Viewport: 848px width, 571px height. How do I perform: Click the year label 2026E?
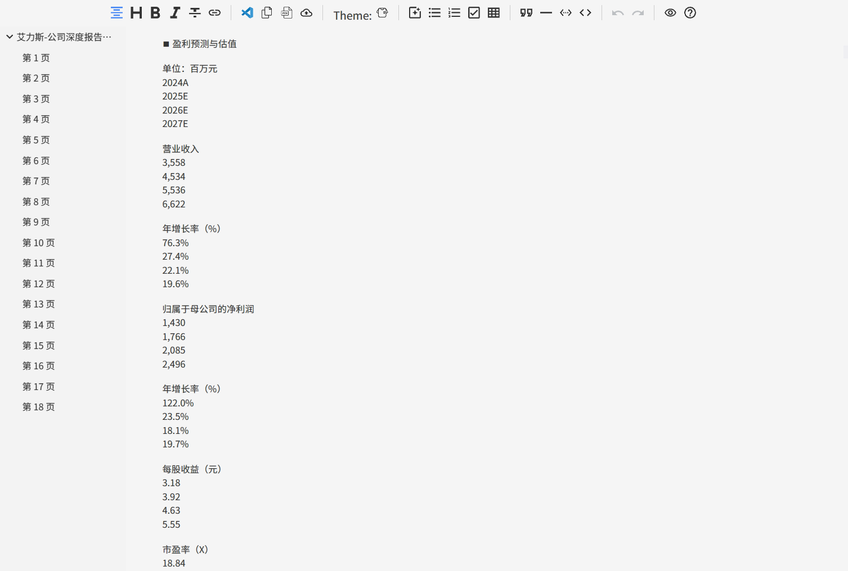coord(175,110)
